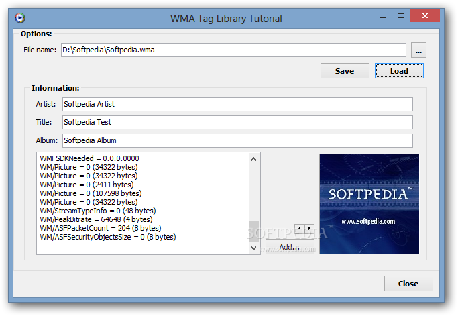The image size is (458, 316).
Task: Click the tag list scroll up arrow
Action: 254,159
